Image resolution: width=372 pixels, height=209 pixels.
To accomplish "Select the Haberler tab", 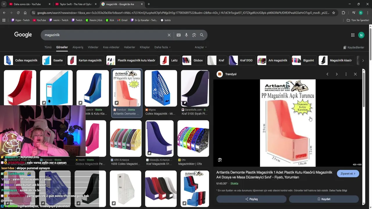I will pos(130,47).
